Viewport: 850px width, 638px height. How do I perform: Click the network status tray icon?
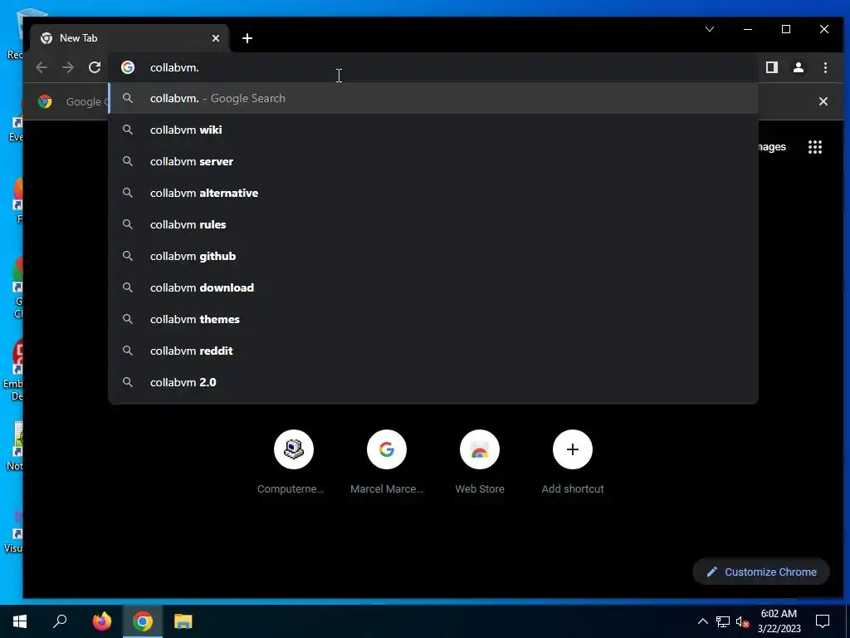723,621
